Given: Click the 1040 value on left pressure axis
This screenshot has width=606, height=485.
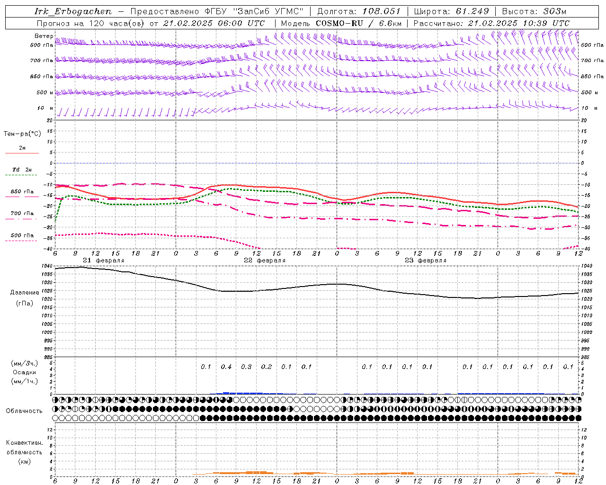Looking at the screenshot, I should pos(48,266).
